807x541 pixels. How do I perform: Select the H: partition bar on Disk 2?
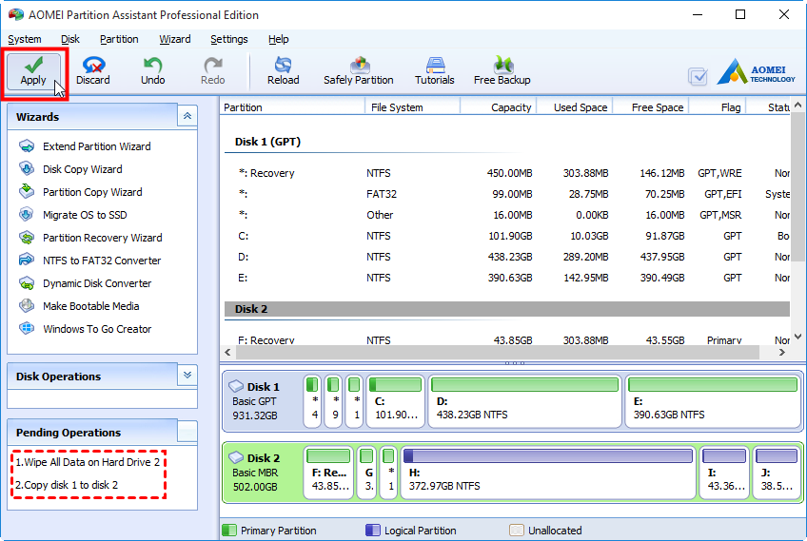pyautogui.click(x=547, y=470)
